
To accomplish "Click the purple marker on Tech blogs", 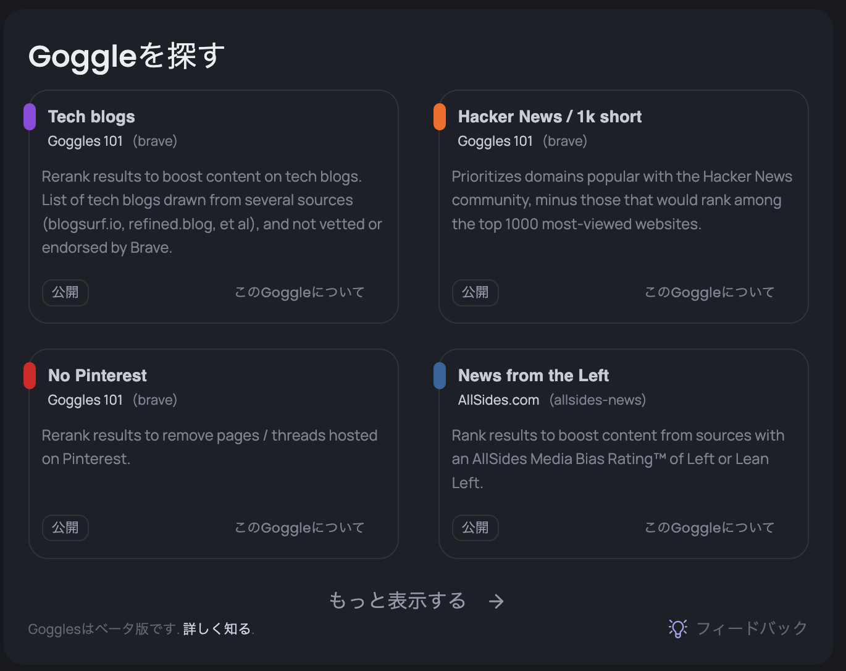I will (x=30, y=117).
